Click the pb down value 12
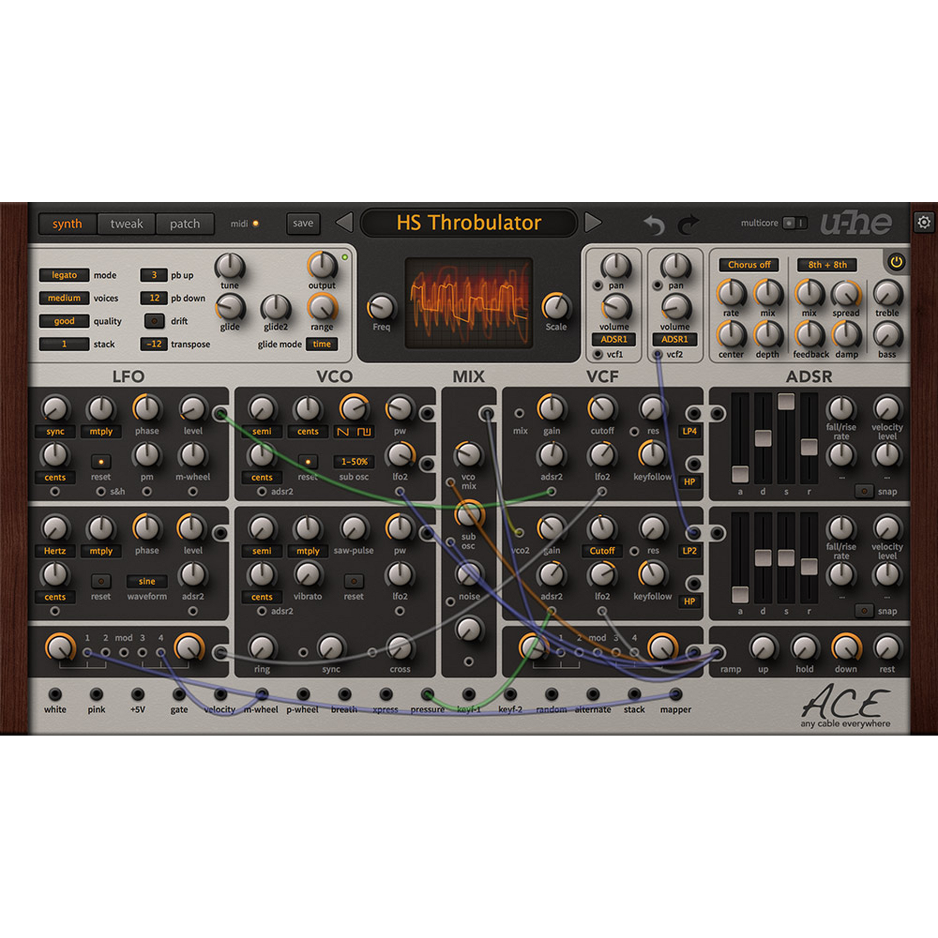 (154, 298)
